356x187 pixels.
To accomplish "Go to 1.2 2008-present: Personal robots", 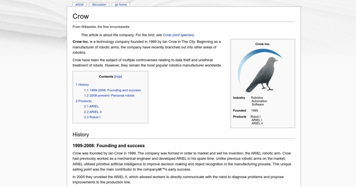I will tap(109, 96).
